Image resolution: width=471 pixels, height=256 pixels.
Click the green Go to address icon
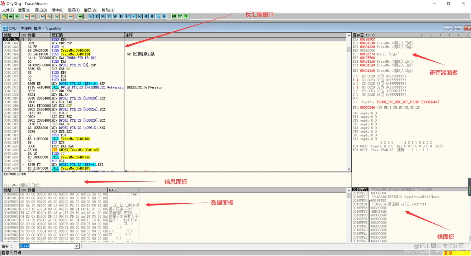[81, 17]
